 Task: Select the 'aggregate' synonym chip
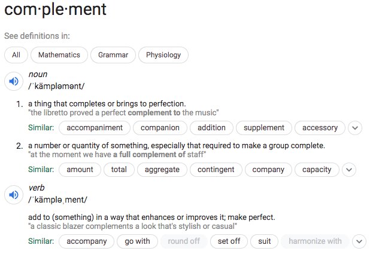162,170
